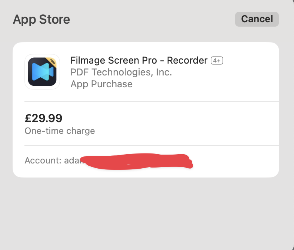This screenshot has height=250, width=294.
Task: Click the word Recorder in the app title
Action: [187, 60]
